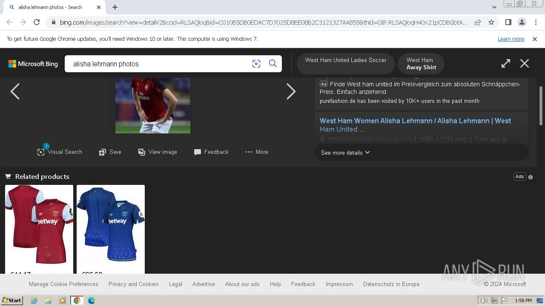545x306 pixels.
Task: Open Chrome three-dot menu
Action: click(535, 22)
